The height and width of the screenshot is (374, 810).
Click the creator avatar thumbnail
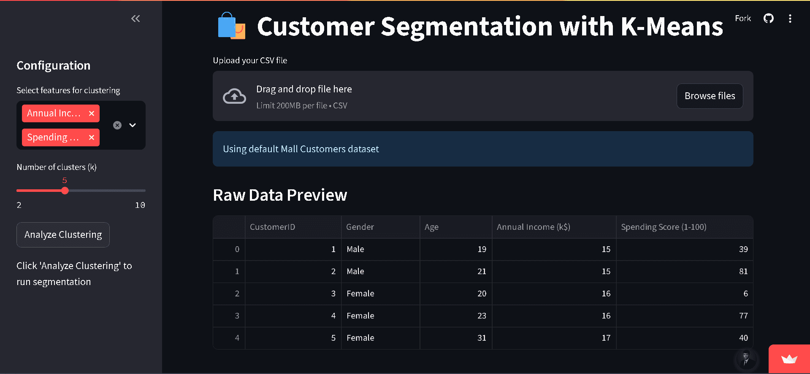pos(746,359)
